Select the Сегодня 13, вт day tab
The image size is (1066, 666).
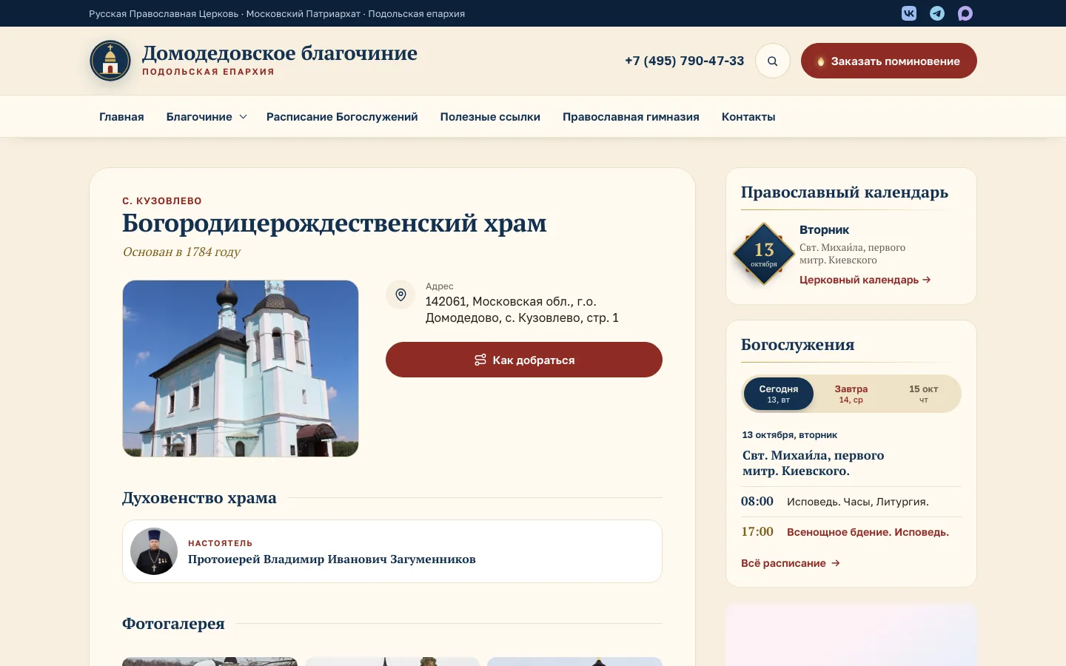coord(779,394)
